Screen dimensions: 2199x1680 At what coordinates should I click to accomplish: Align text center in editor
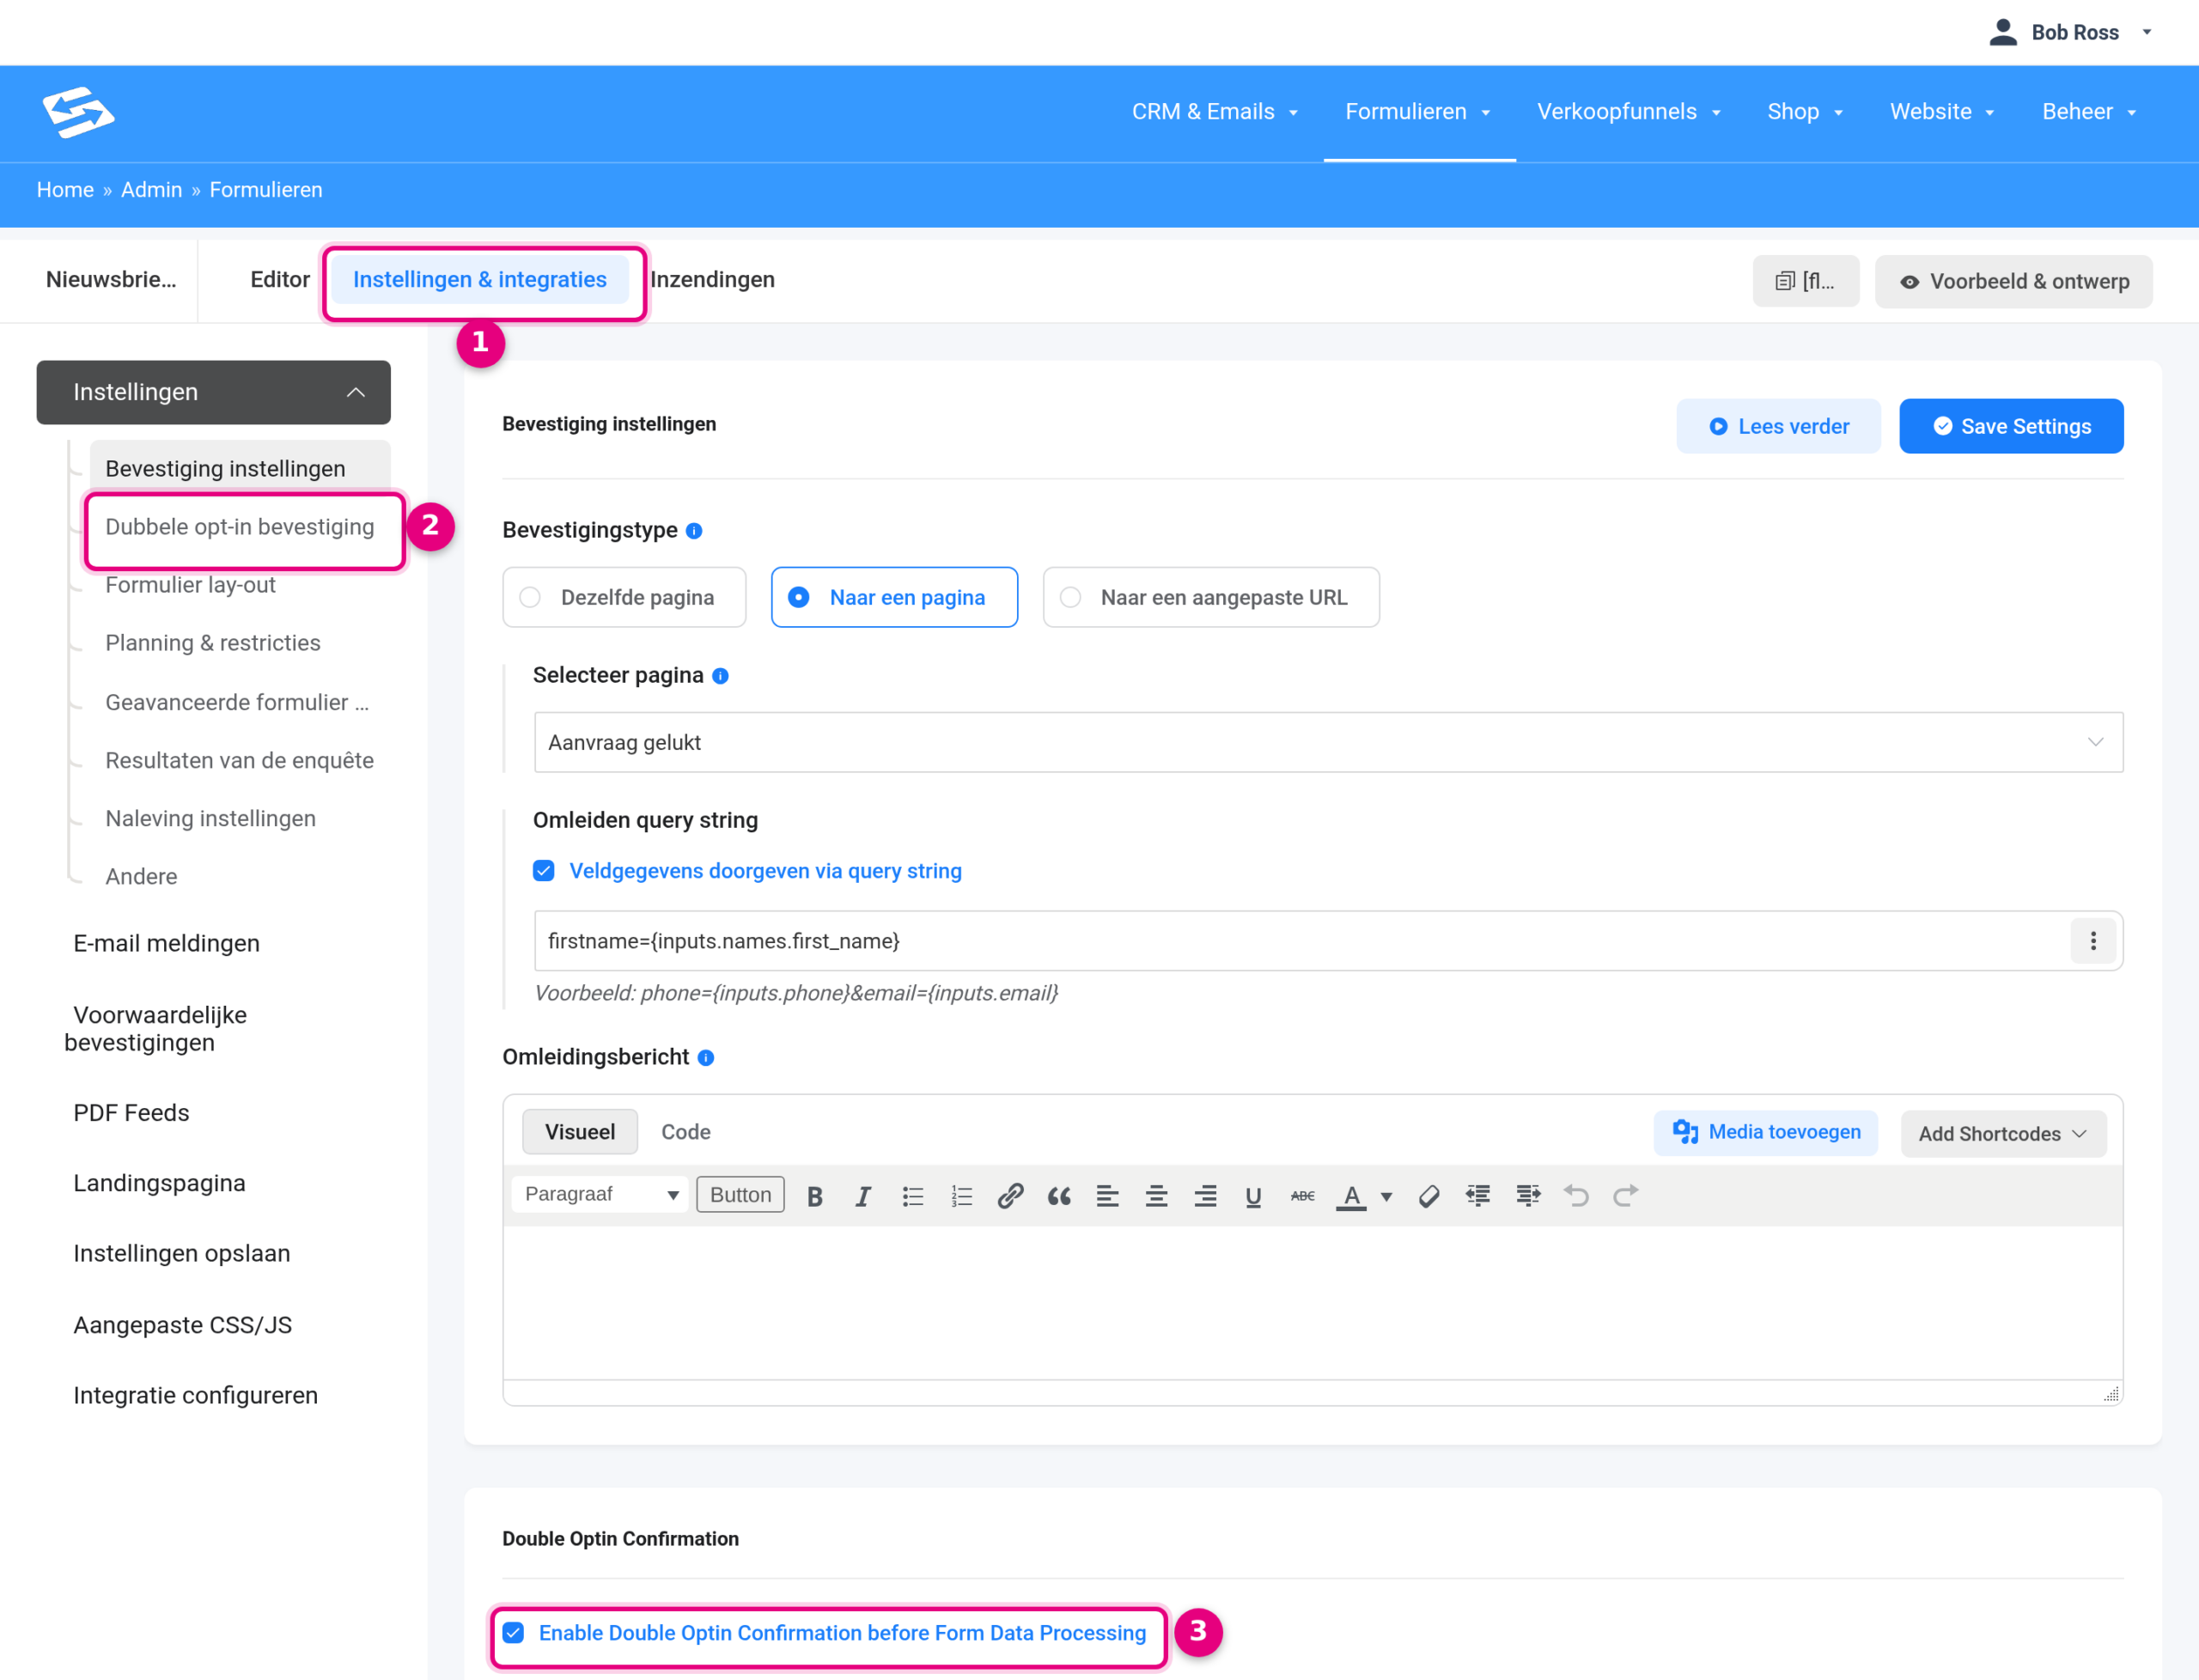(x=1156, y=1196)
